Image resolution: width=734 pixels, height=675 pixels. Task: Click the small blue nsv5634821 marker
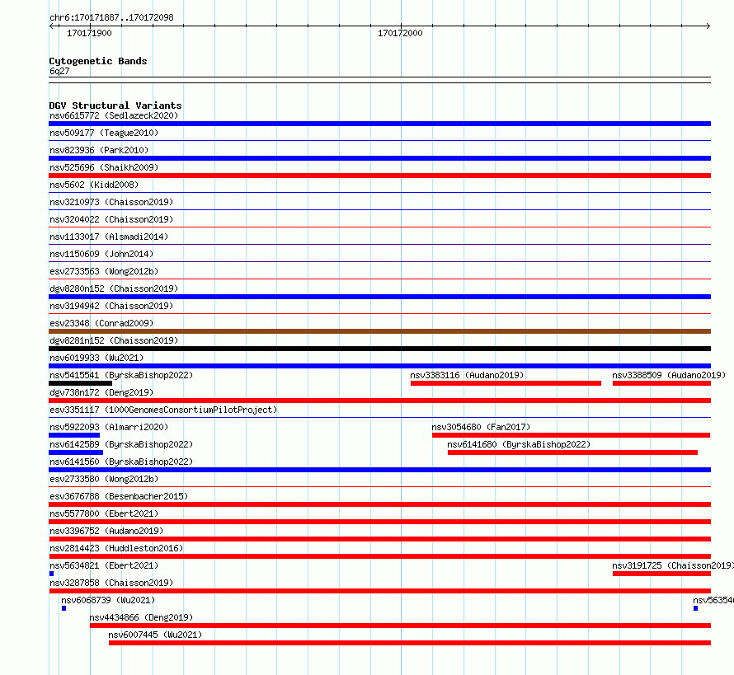(x=51, y=574)
